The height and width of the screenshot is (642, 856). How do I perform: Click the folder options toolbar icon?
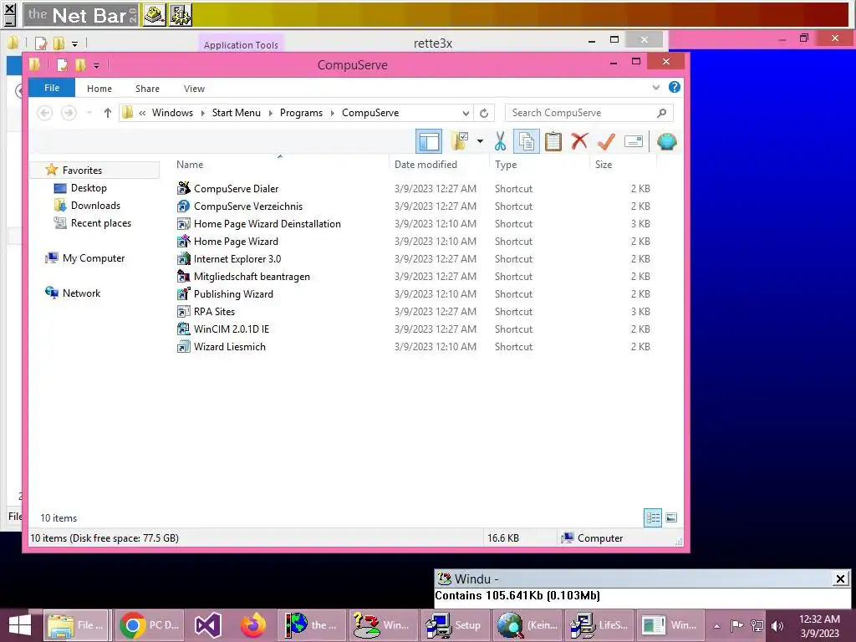point(460,141)
